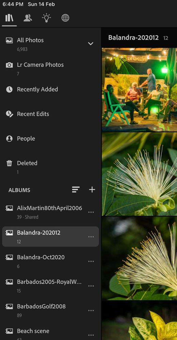Viewport: 177px width, 340px height.
Task: Select the Balandra-Oct2020 album
Action: coord(50,261)
